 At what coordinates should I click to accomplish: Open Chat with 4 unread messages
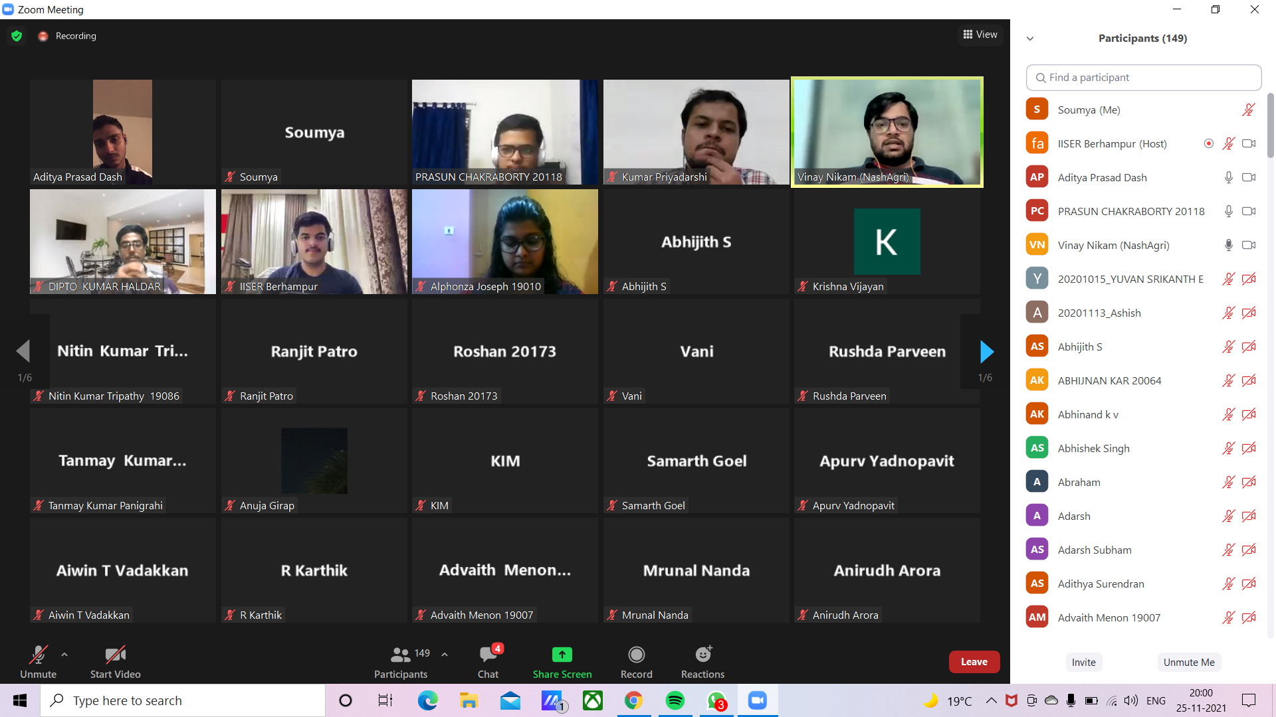point(488,662)
